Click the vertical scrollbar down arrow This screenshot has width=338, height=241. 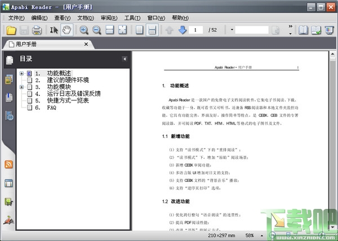pyautogui.click(x=332, y=227)
